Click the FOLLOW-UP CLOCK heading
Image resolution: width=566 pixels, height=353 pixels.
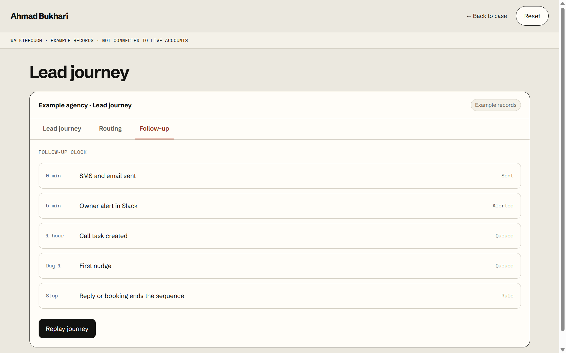tap(62, 152)
